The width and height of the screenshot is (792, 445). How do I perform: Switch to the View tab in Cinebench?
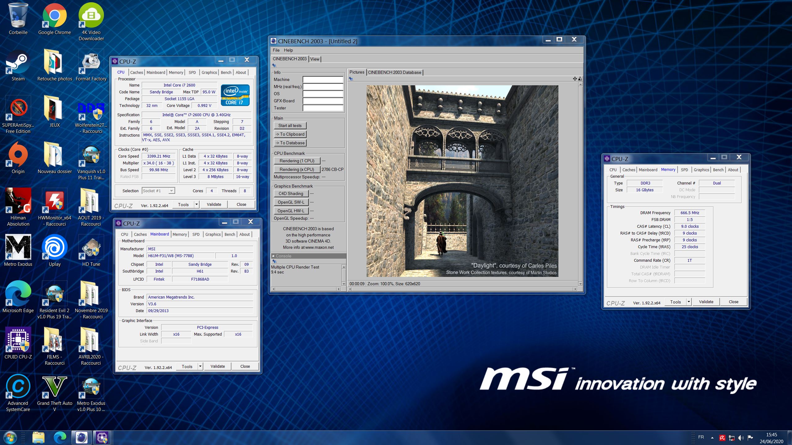coord(315,59)
